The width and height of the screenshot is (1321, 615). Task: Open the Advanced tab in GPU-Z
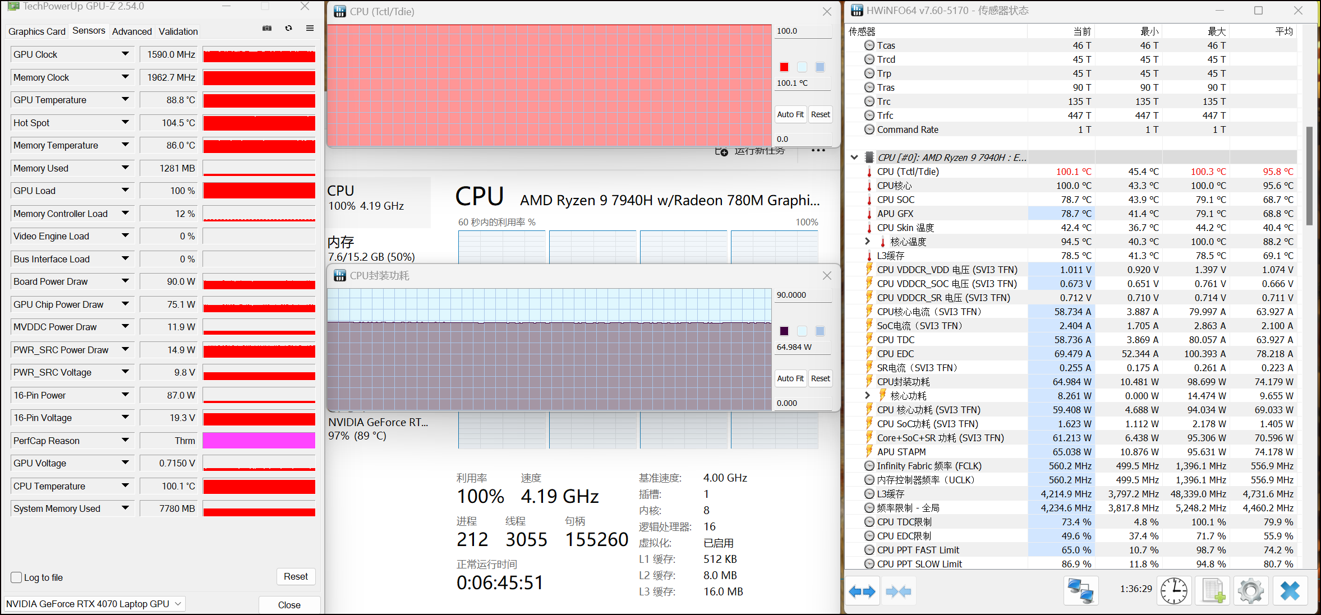[132, 31]
